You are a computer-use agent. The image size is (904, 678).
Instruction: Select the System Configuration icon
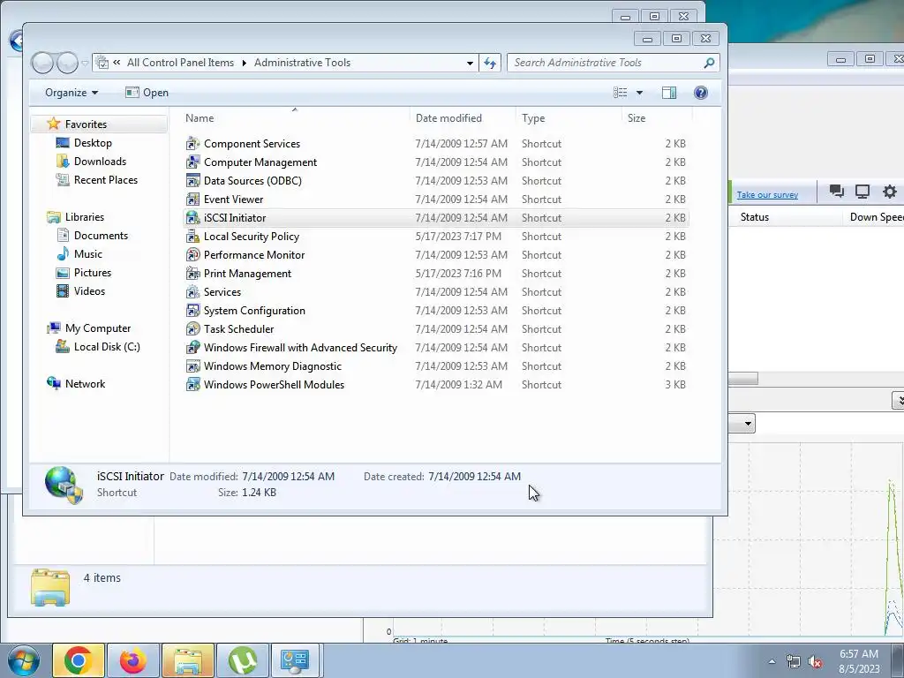(x=192, y=310)
